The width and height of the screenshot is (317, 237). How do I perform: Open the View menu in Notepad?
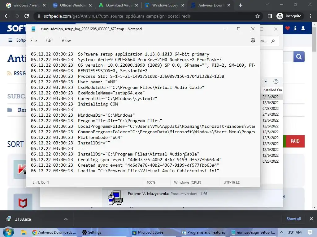tap(66, 40)
